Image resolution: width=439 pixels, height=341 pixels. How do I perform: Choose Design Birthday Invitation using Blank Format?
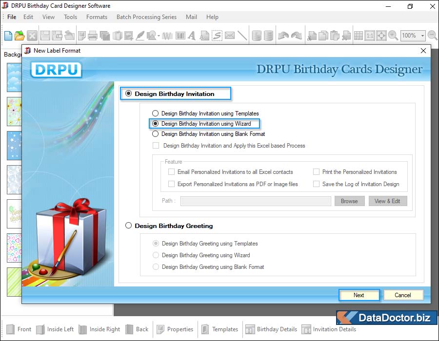155,134
